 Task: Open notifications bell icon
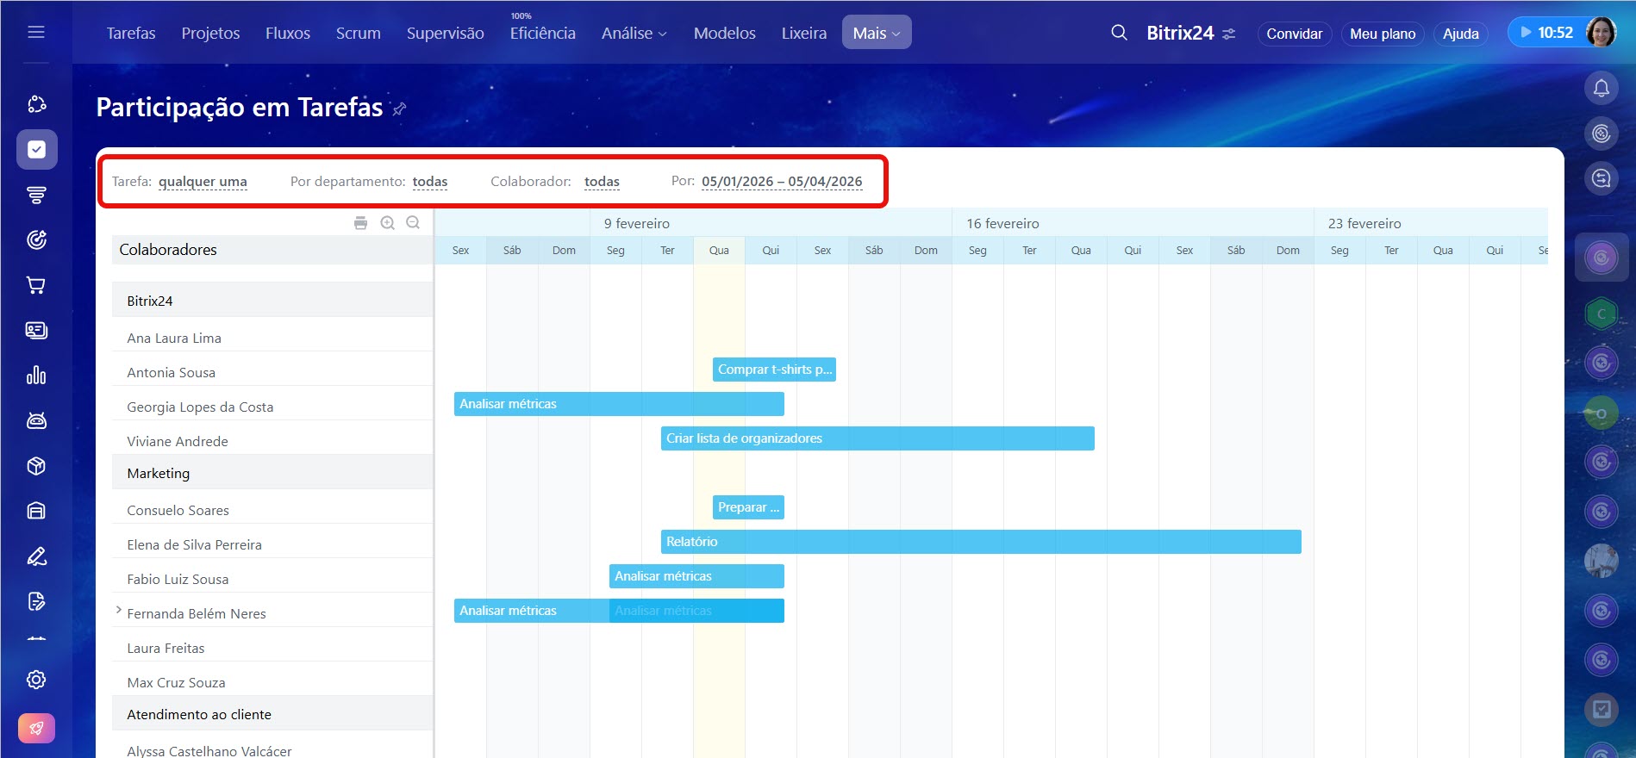[x=1601, y=88]
